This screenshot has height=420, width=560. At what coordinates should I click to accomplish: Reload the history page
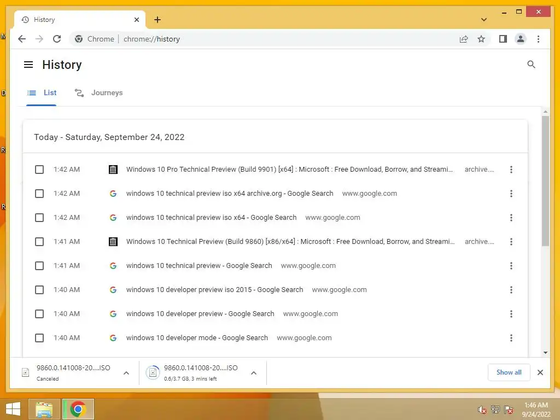(x=57, y=39)
